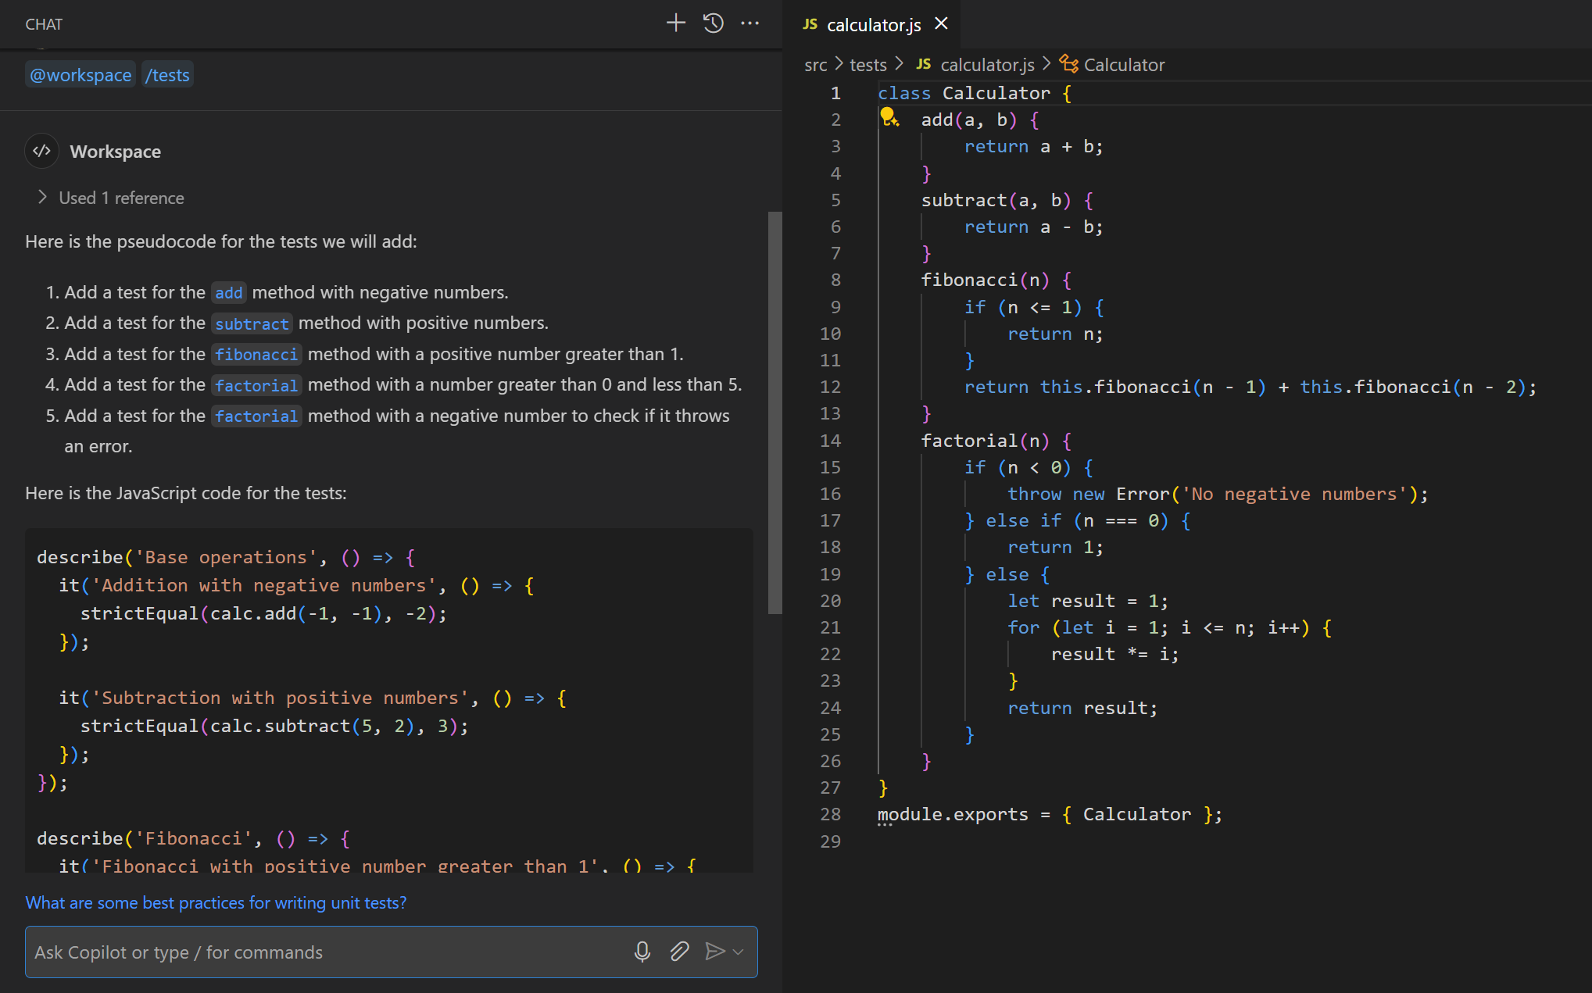Click 'strictEqual(calc.add(-1, -1), -2);' in chat
Viewport: 1592px width, 993px height.
click(263, 613)
